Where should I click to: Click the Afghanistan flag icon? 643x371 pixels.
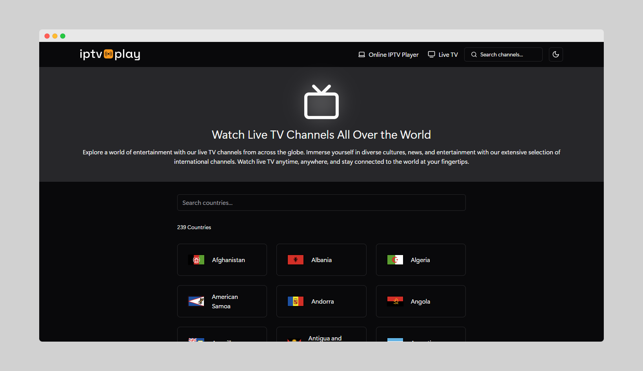pos(197,260)
